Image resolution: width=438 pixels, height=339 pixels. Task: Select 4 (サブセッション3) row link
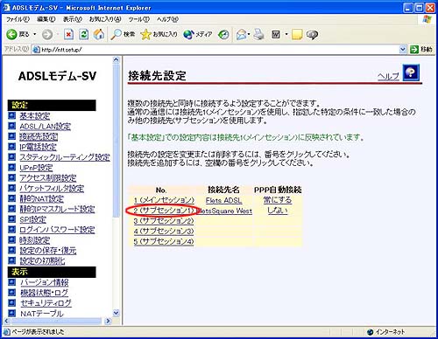tap(164, 232)
